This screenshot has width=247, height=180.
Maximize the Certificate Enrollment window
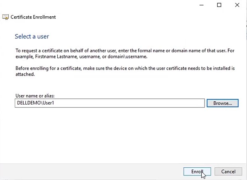click(x=219, y=5)
